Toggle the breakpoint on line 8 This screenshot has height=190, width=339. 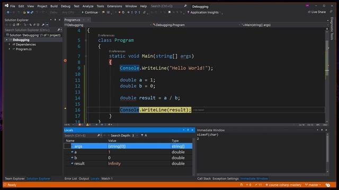click(x=65, y=61)
